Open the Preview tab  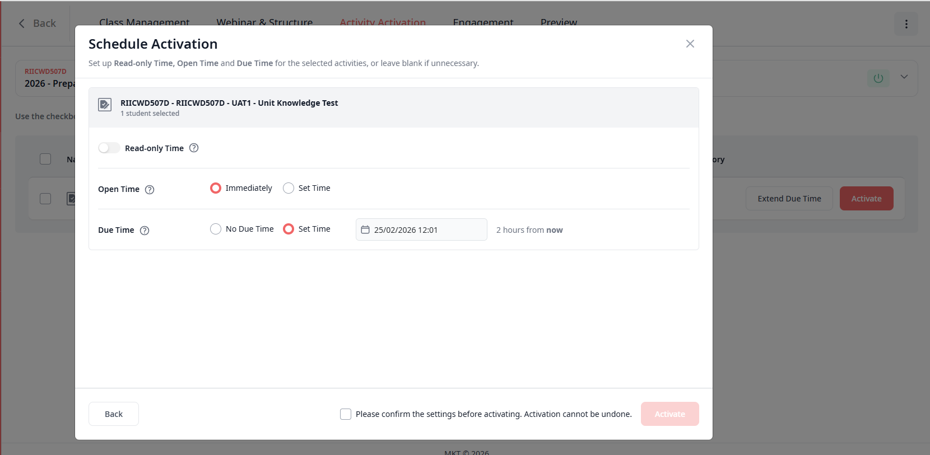559,23
